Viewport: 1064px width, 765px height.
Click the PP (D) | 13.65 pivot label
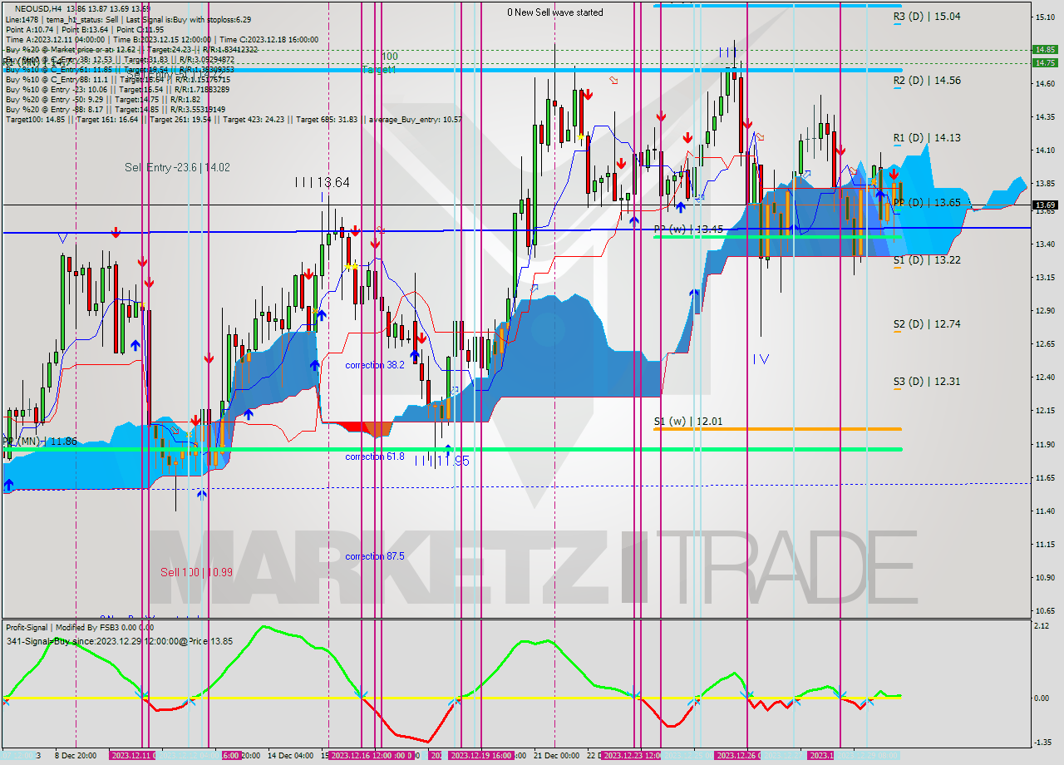[x=927, y=203]
